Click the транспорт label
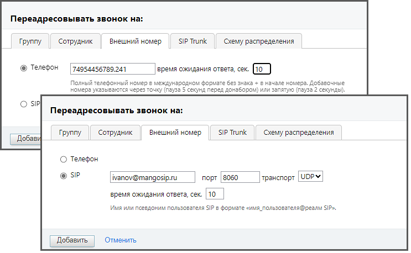The height and width of the screenshot is (253, 411). (x=278, y=178)
